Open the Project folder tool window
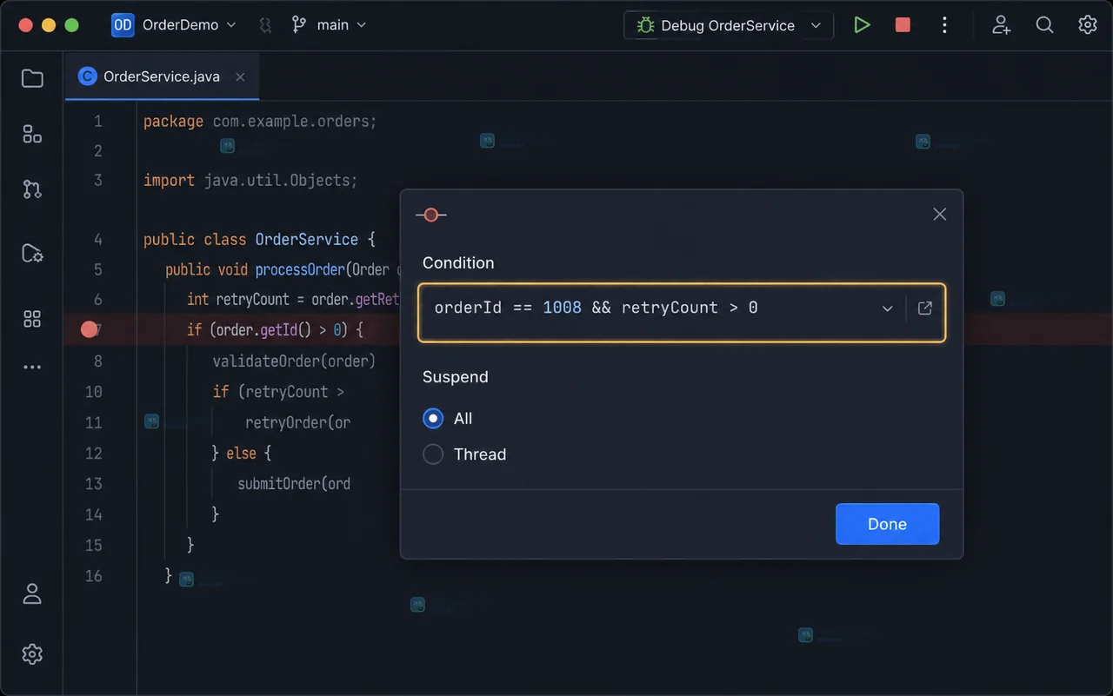The width and height of the screenshot is (1113, 696). [x=32, y=78]
